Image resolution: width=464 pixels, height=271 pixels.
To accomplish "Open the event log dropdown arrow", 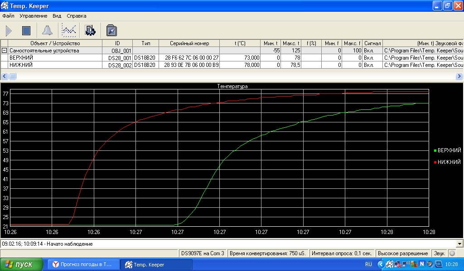I will [x=459, y=244].
